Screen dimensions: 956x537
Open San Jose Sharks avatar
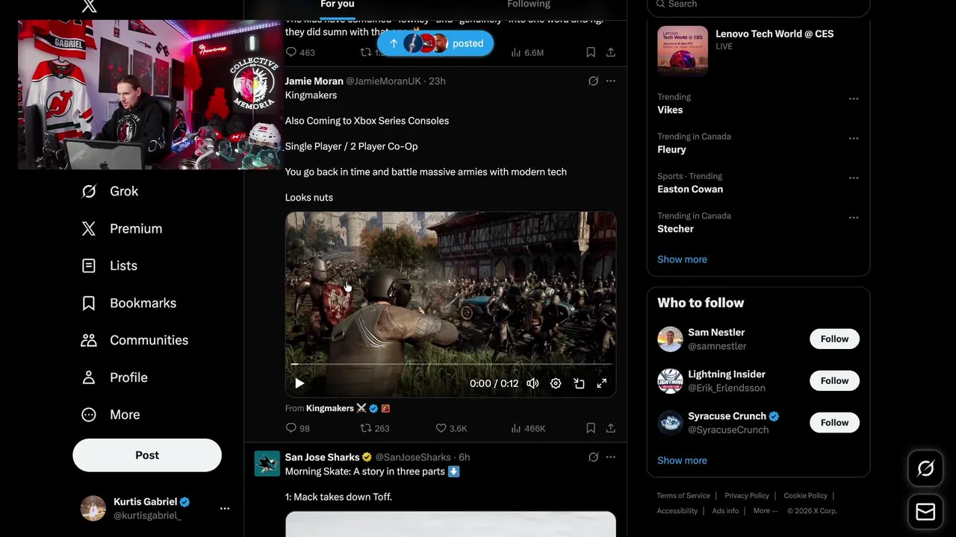point(267,463)
